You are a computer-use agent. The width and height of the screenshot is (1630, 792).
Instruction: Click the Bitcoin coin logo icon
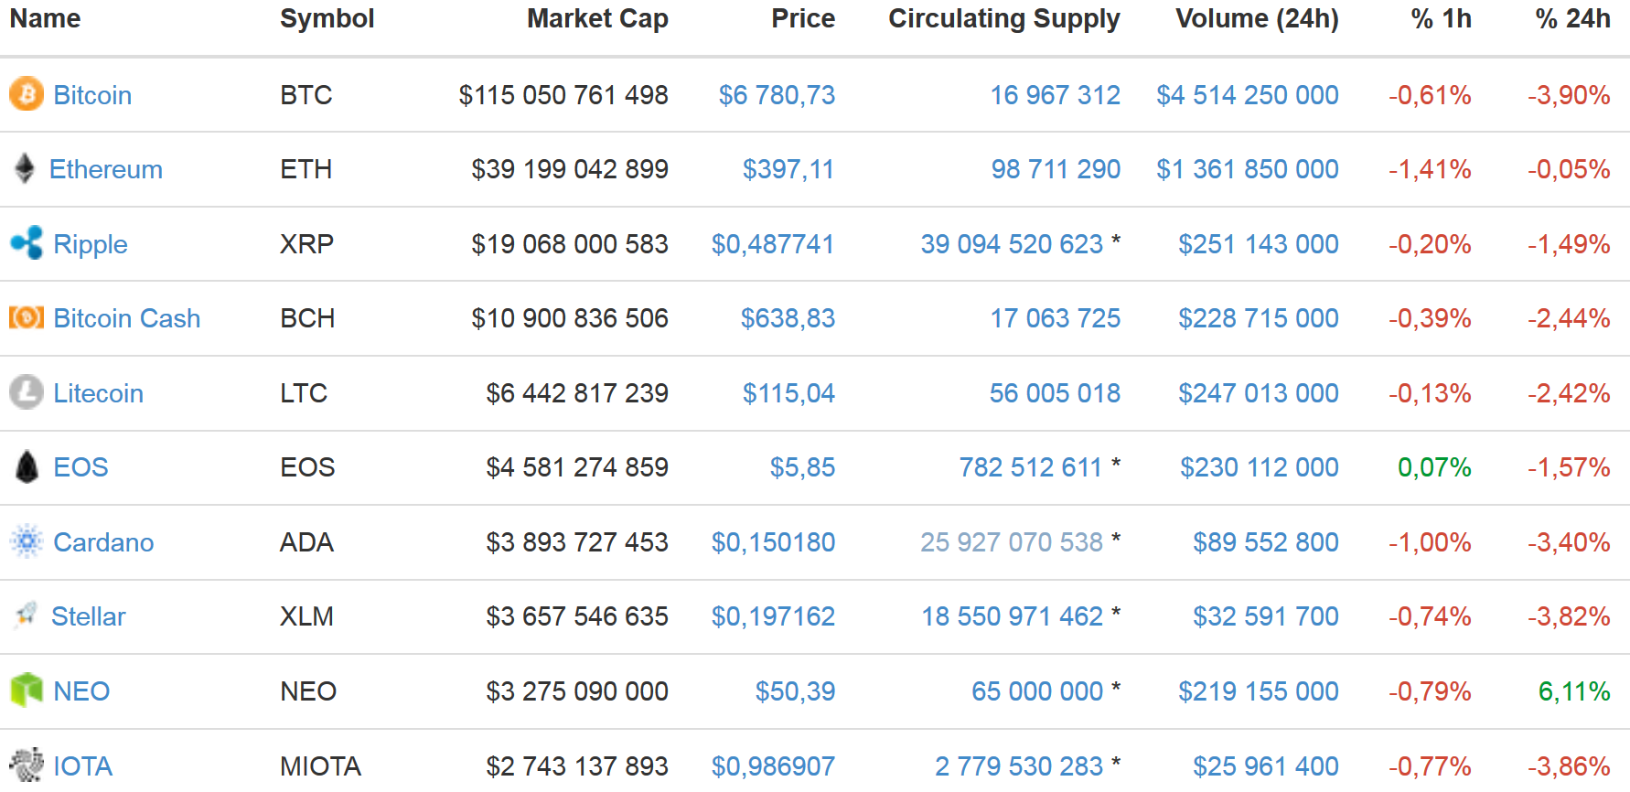pyautogui.click(x=27, y=94)
